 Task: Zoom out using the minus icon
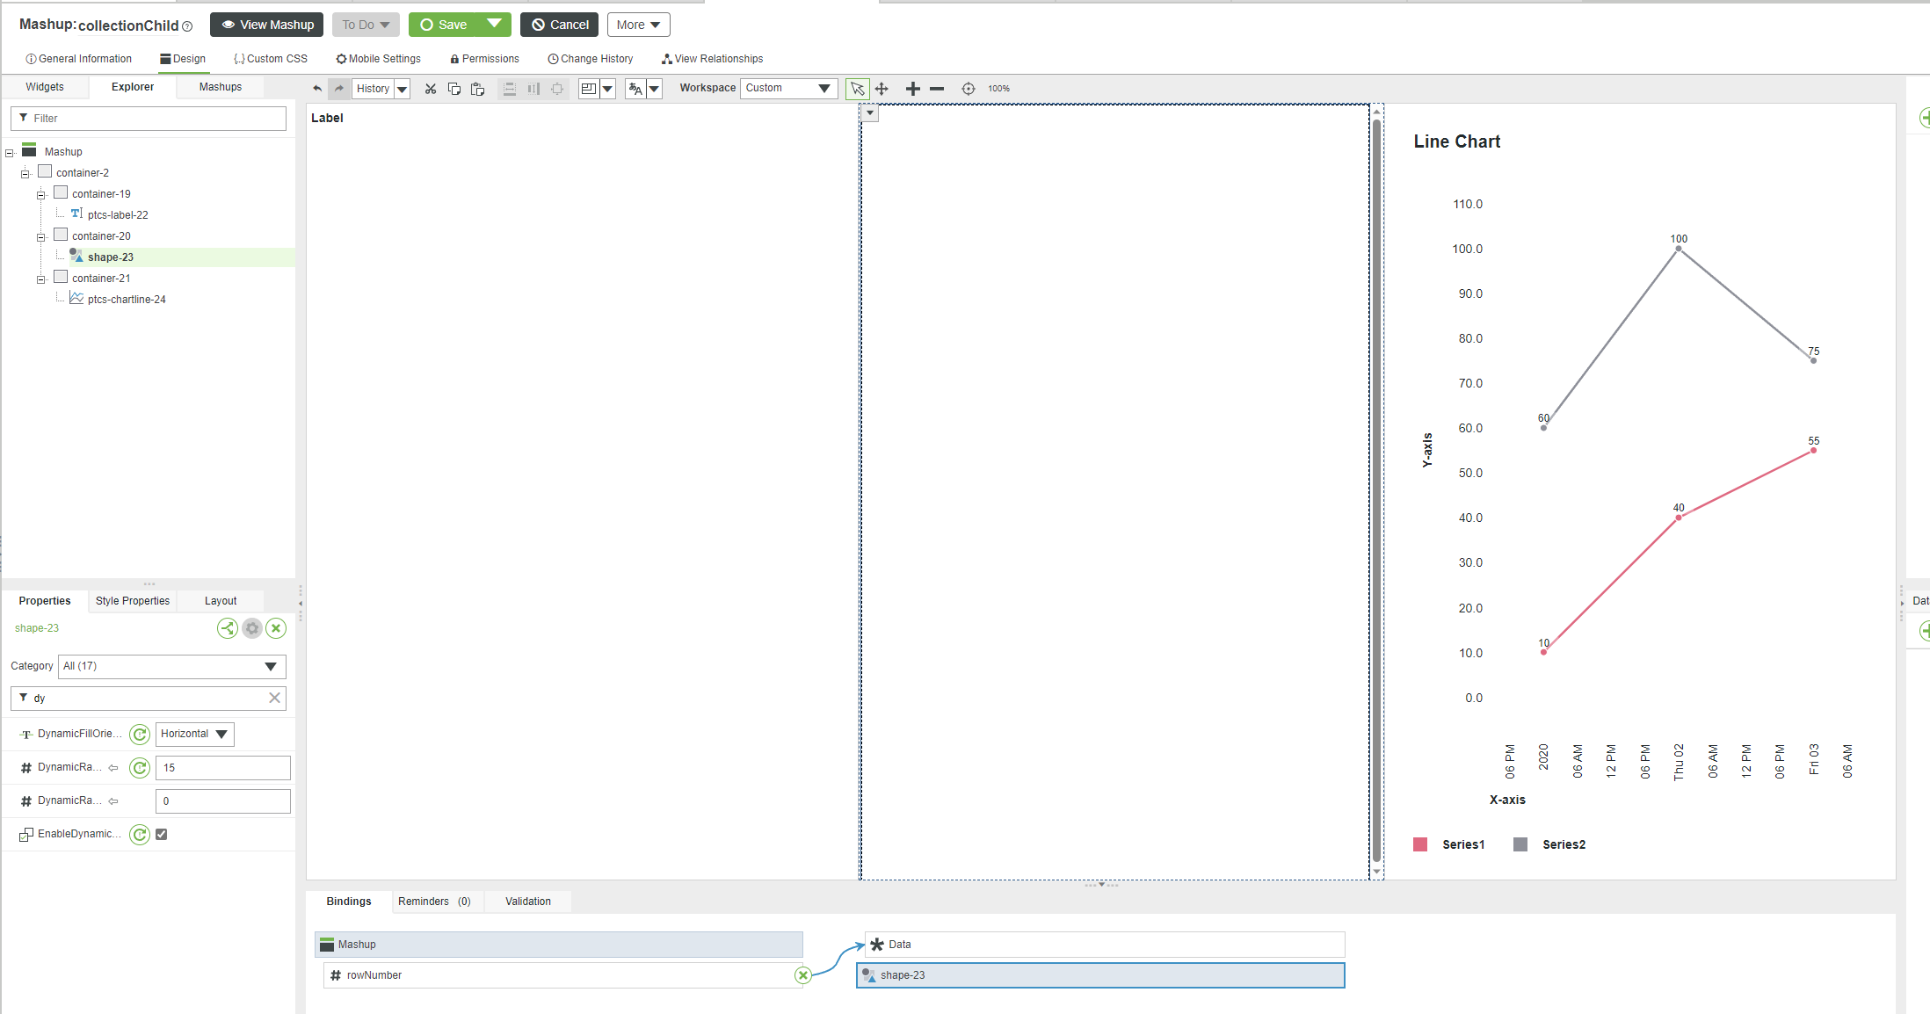pos(937,88)
